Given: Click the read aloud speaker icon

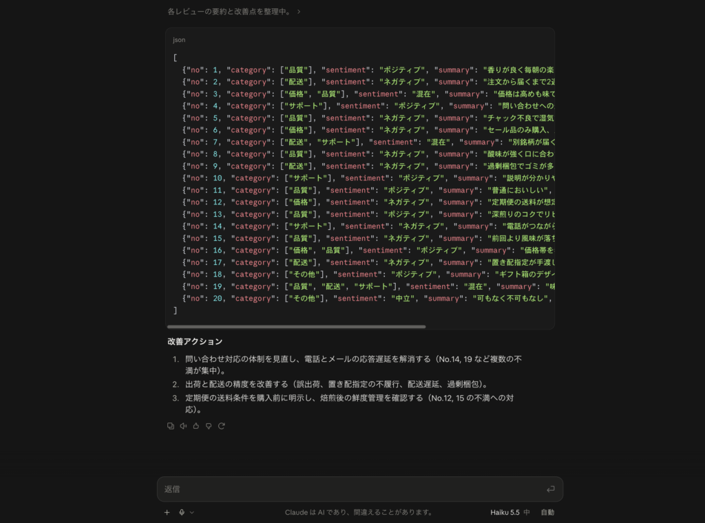Looking at the screenshot, I should pyautogui.click(x=183, y=426).
